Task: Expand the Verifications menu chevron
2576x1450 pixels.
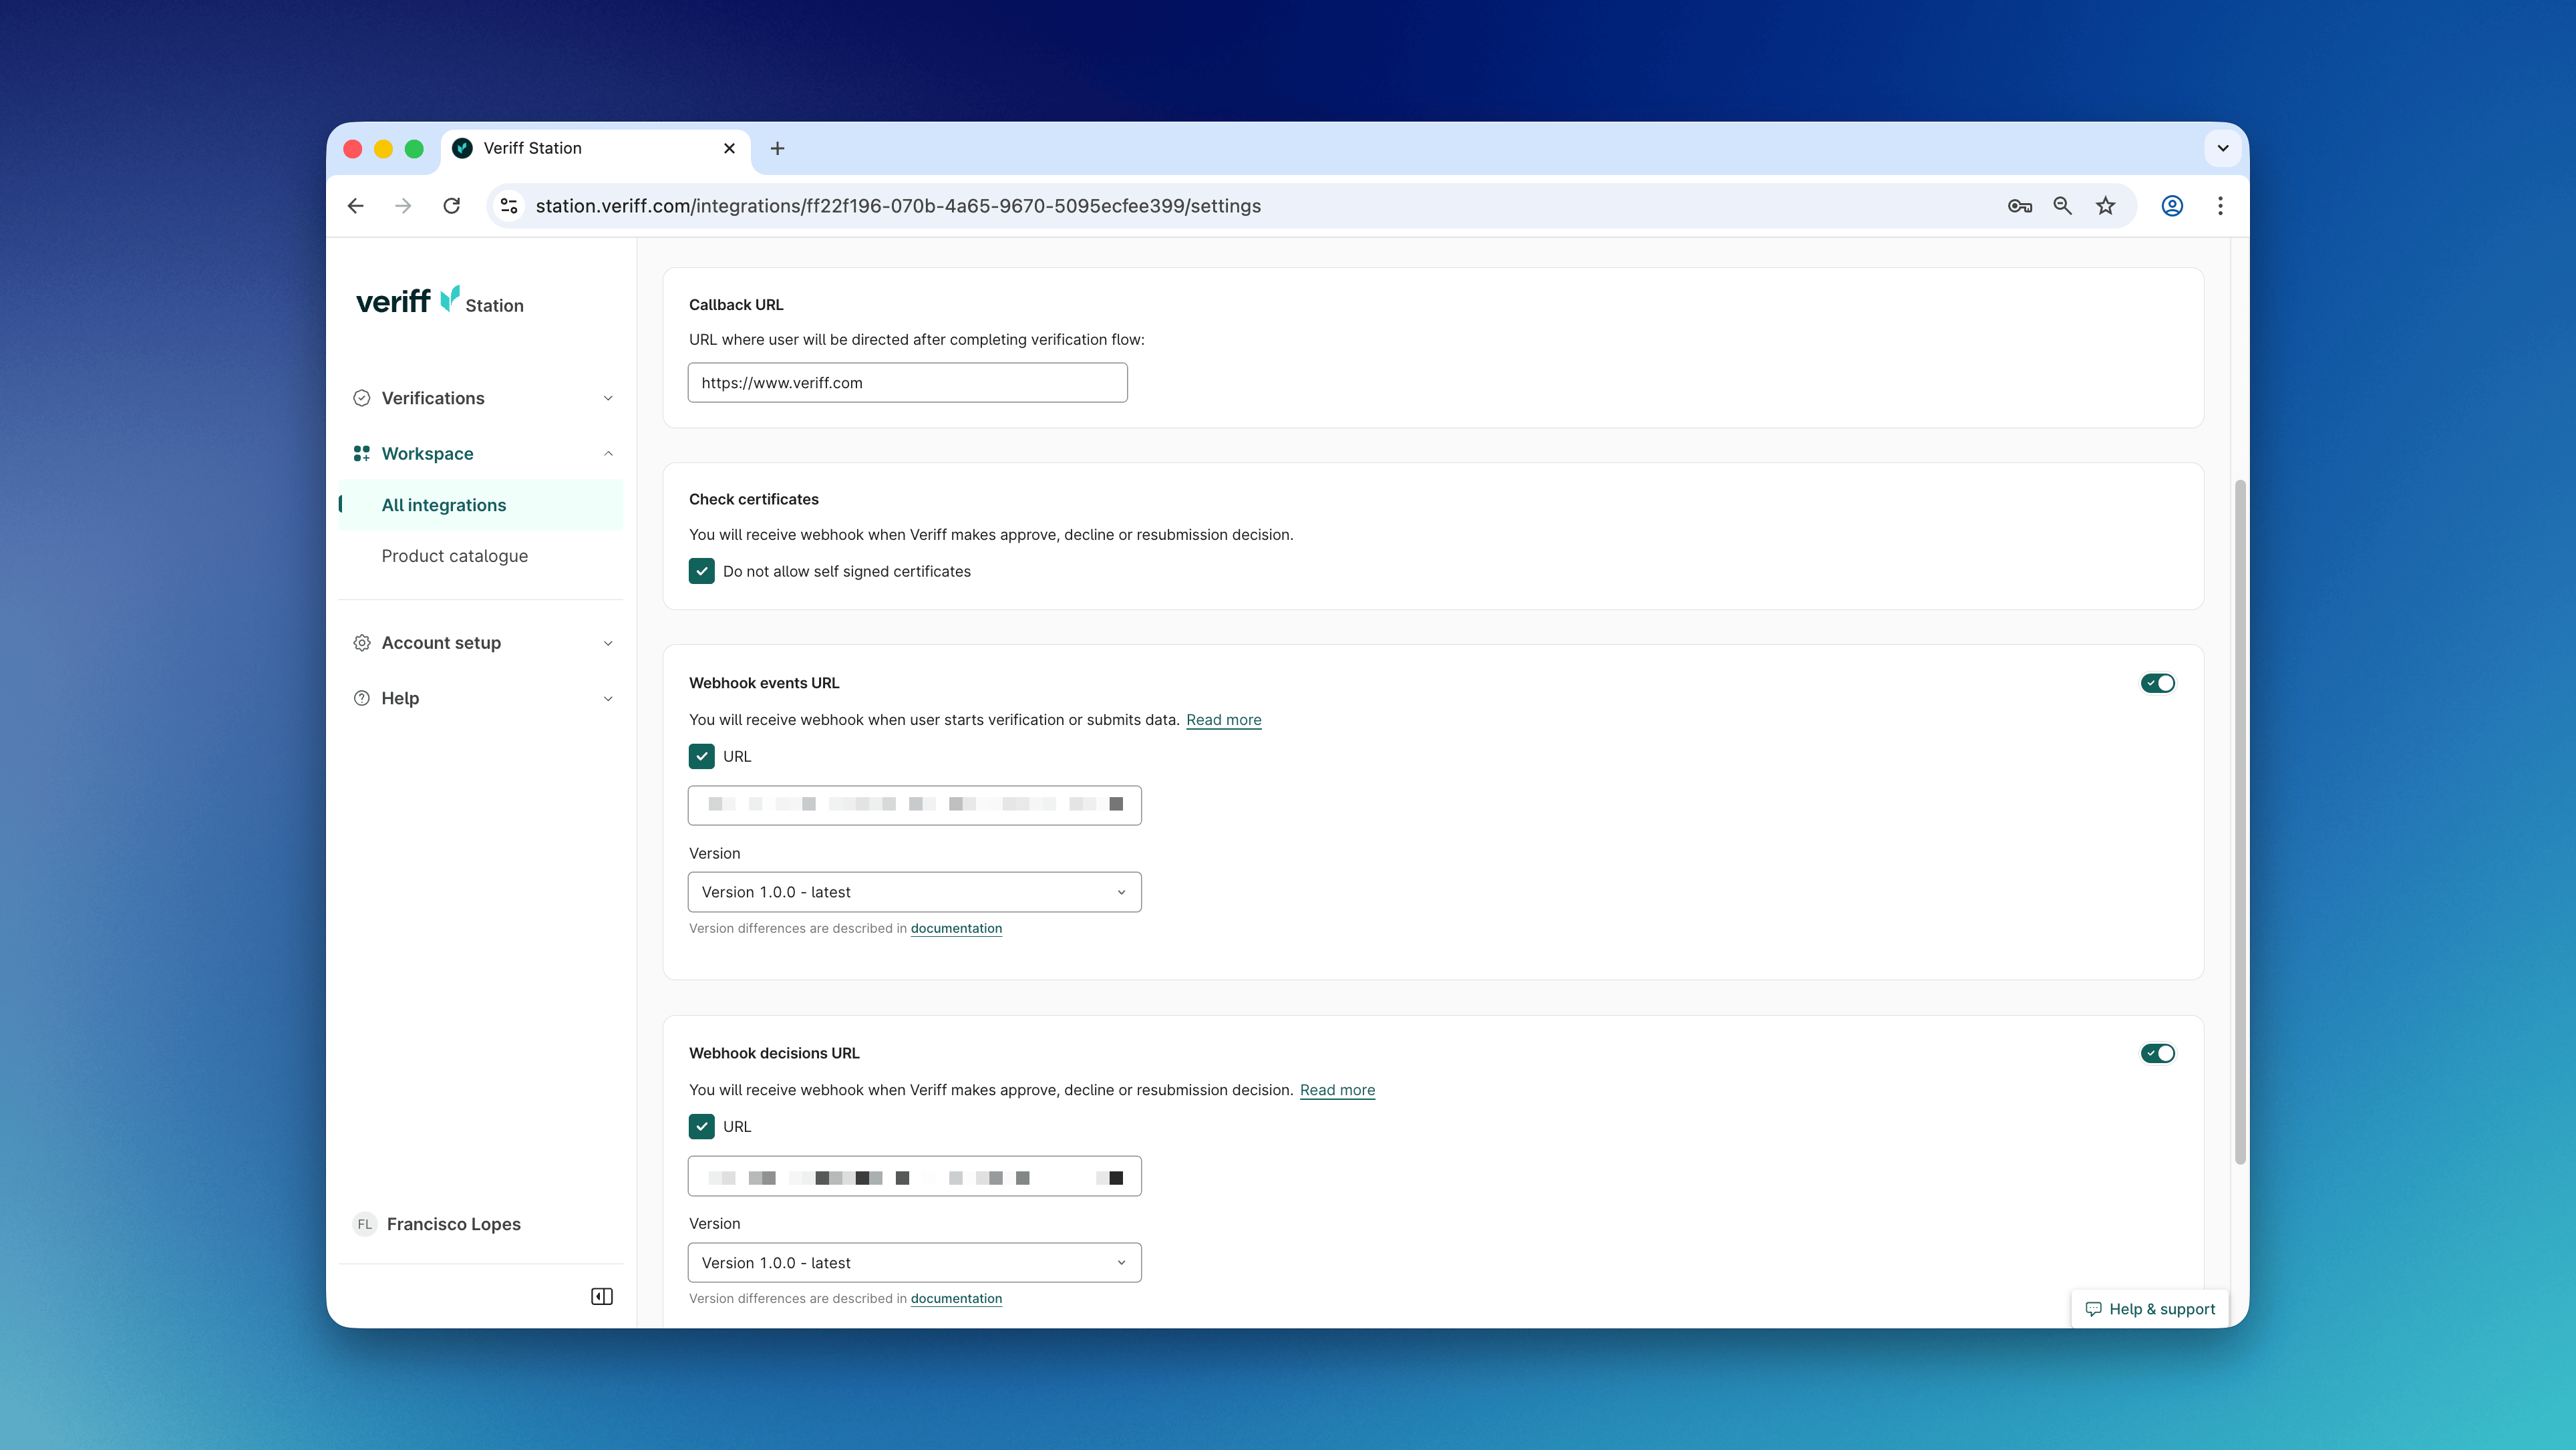Action: [608, 398]
